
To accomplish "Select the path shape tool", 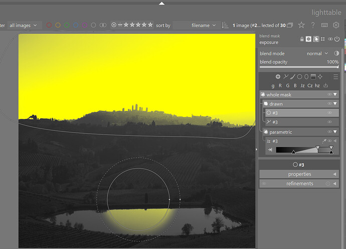I will (286, 77).
